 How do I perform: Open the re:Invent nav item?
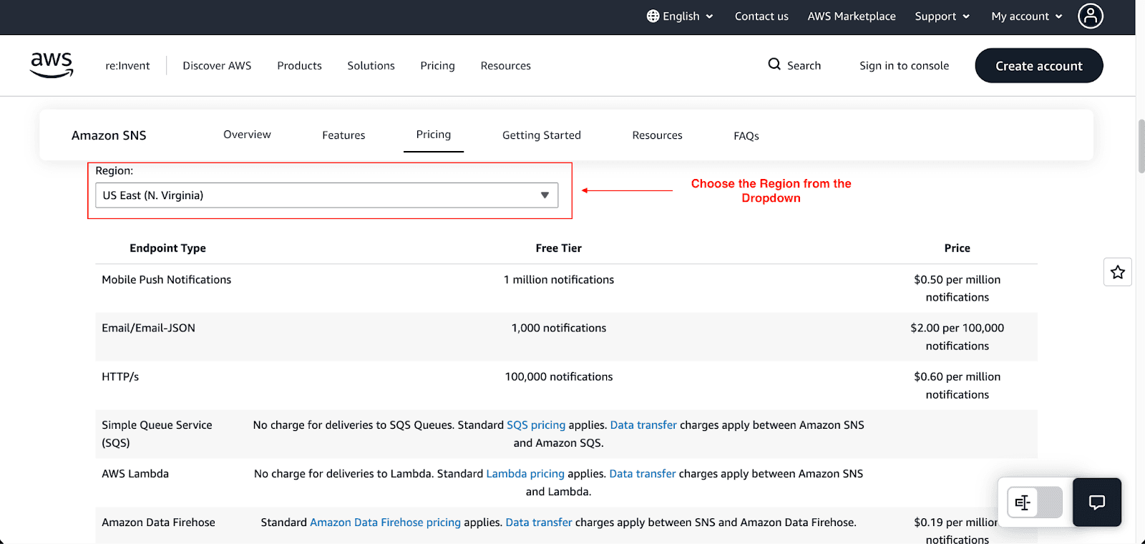pos(127,66)
